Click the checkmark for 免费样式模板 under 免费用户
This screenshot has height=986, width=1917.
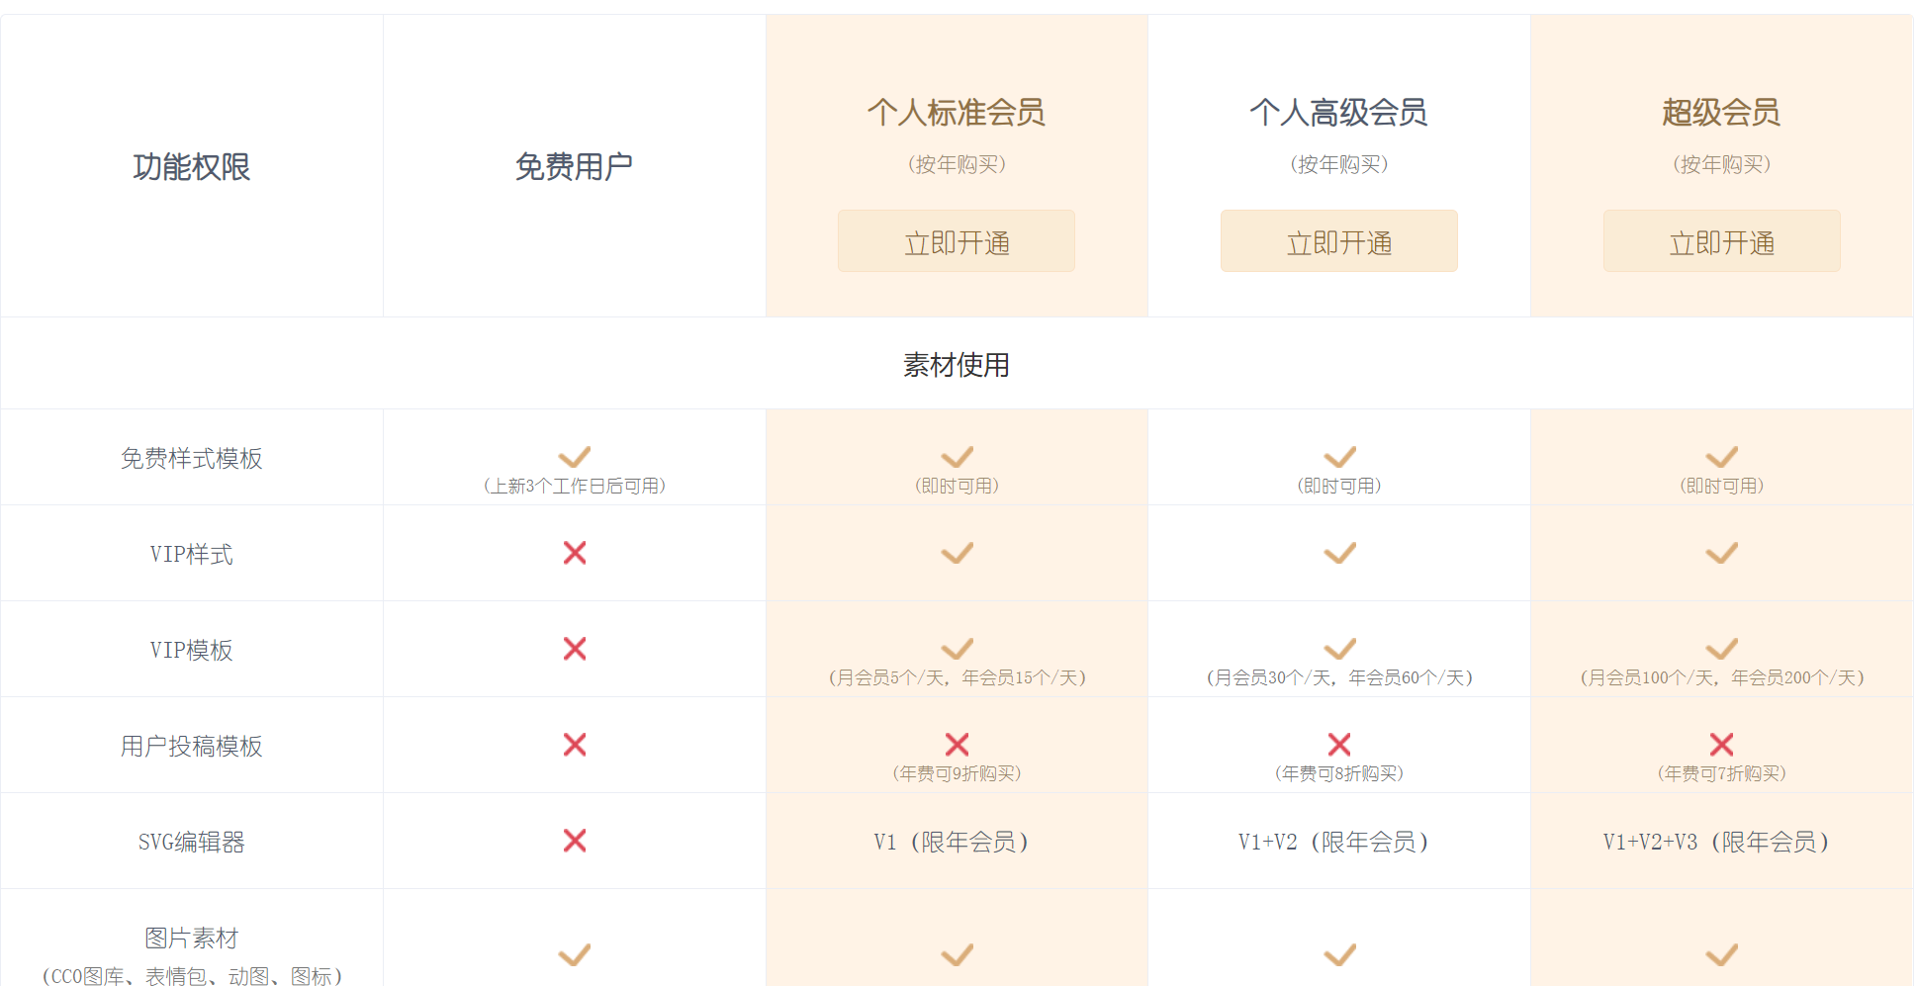coord(575,457)
